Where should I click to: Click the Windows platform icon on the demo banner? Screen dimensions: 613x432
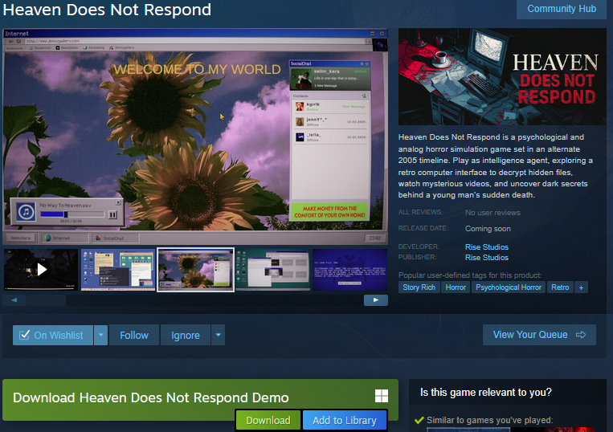382,396
